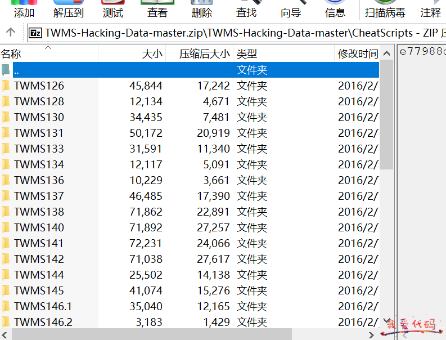Screen dimensions: 446x340
Task: Sort by 类型 (Type) column header
Action: [247, 54]
